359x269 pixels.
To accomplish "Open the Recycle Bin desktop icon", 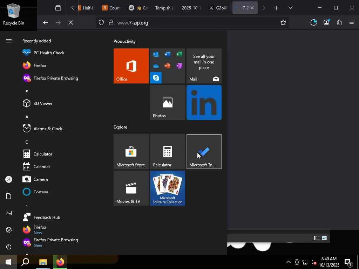I will coord(14,14).
